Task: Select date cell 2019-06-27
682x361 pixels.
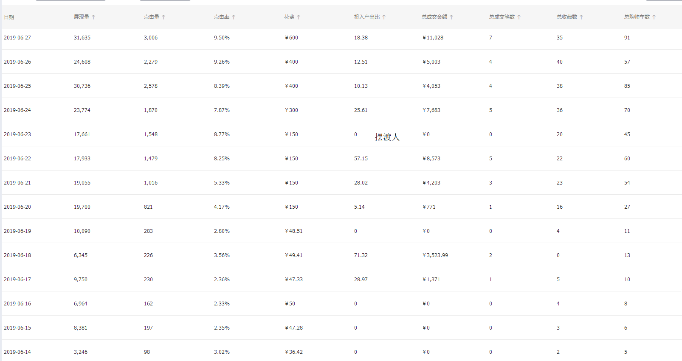Action: click(17, 38)
